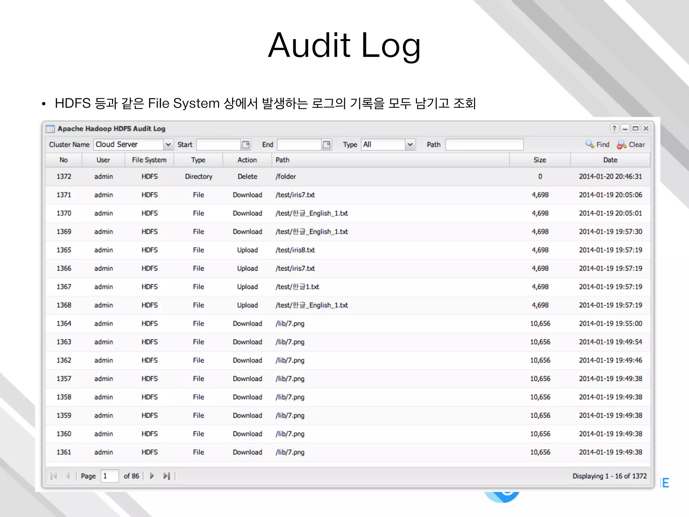Sort by the Date column header
The image size is (689, 517).
[610, 160]
